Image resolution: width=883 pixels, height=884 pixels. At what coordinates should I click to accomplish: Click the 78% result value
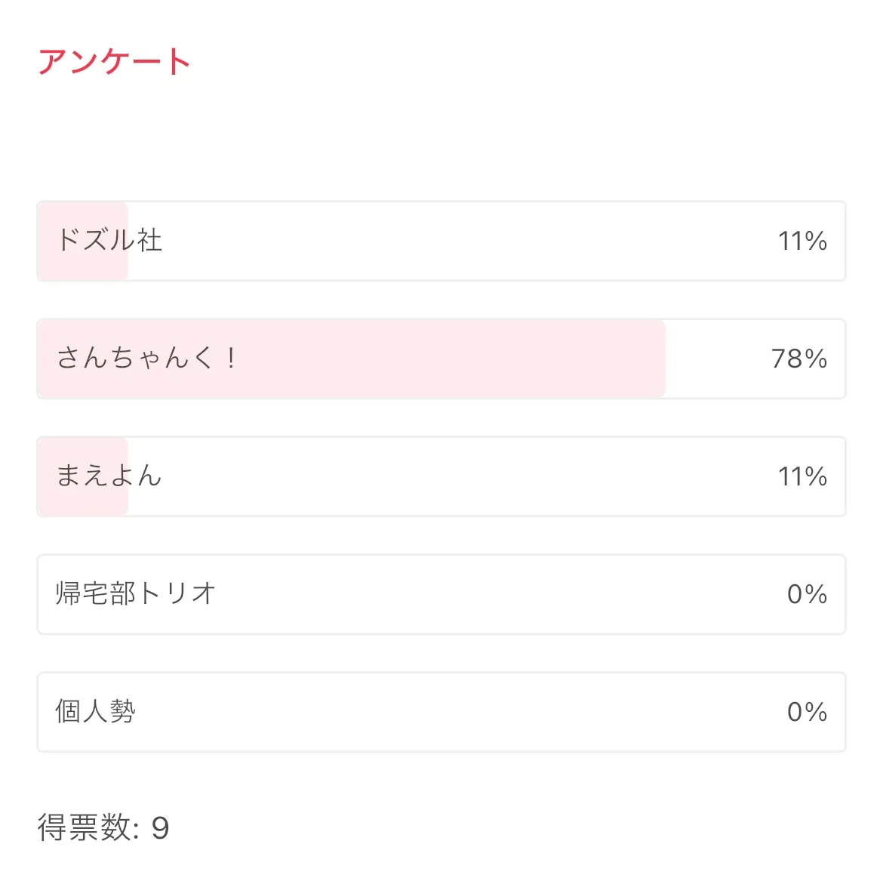coord(798,359)
